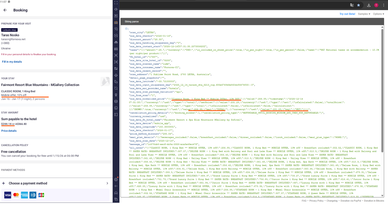The image size is (388, 204).
Task: Open the Privacy Policy footer link
Action: pyautogui.click(x=316, y=201)
